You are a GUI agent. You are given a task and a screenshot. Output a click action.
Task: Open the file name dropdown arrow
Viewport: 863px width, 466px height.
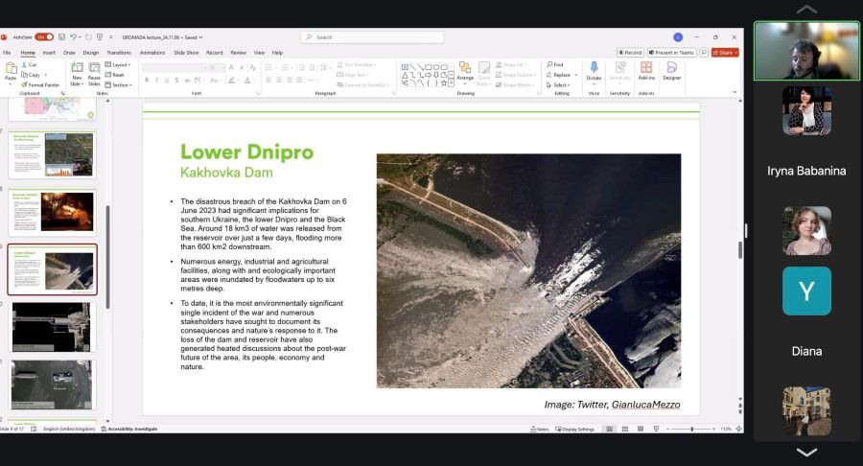point(201,37)
